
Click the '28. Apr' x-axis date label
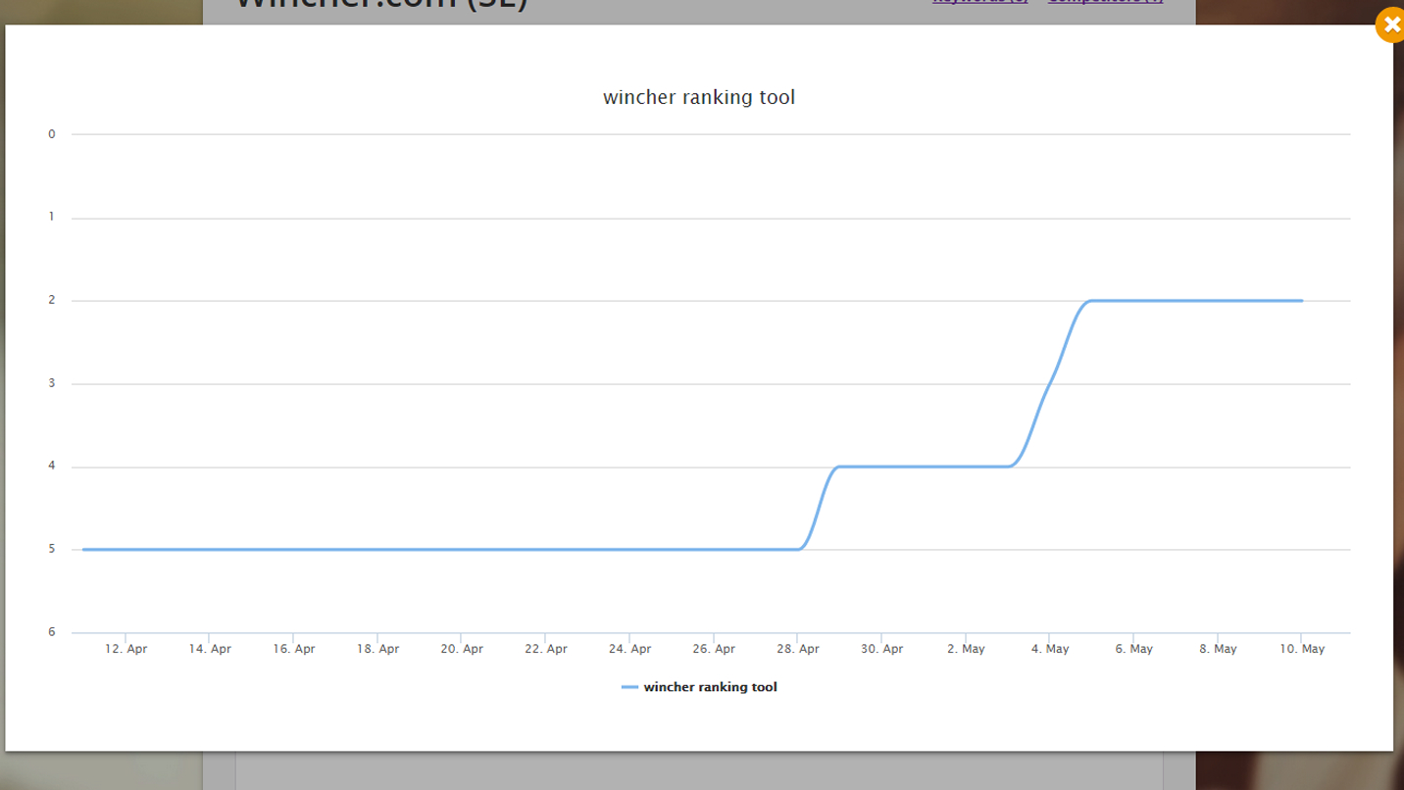point(798,649)
